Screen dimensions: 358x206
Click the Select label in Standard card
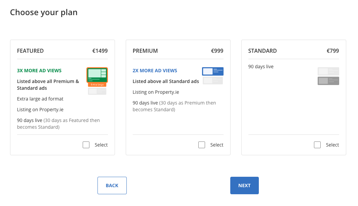(x=332, y=145)
